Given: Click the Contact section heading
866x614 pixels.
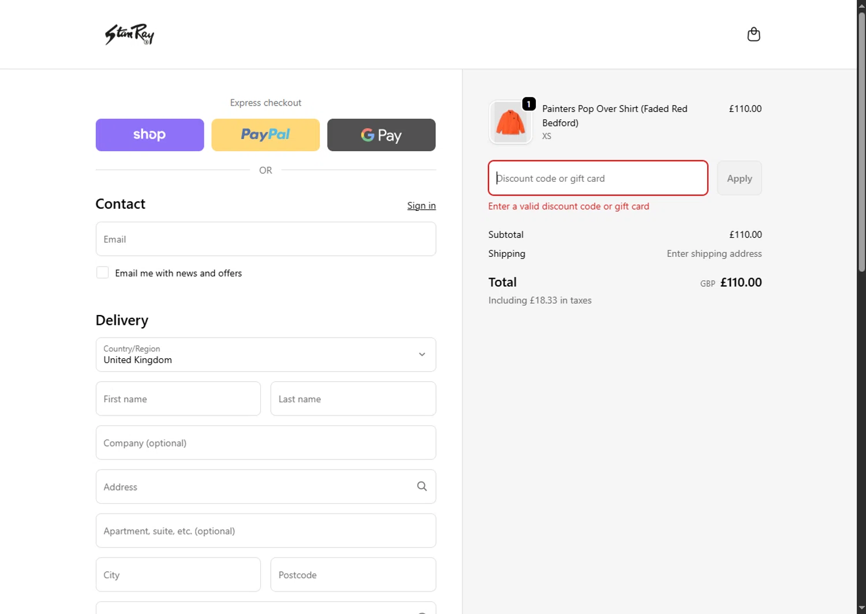Looking at the screenshot, I should point(120,204).
